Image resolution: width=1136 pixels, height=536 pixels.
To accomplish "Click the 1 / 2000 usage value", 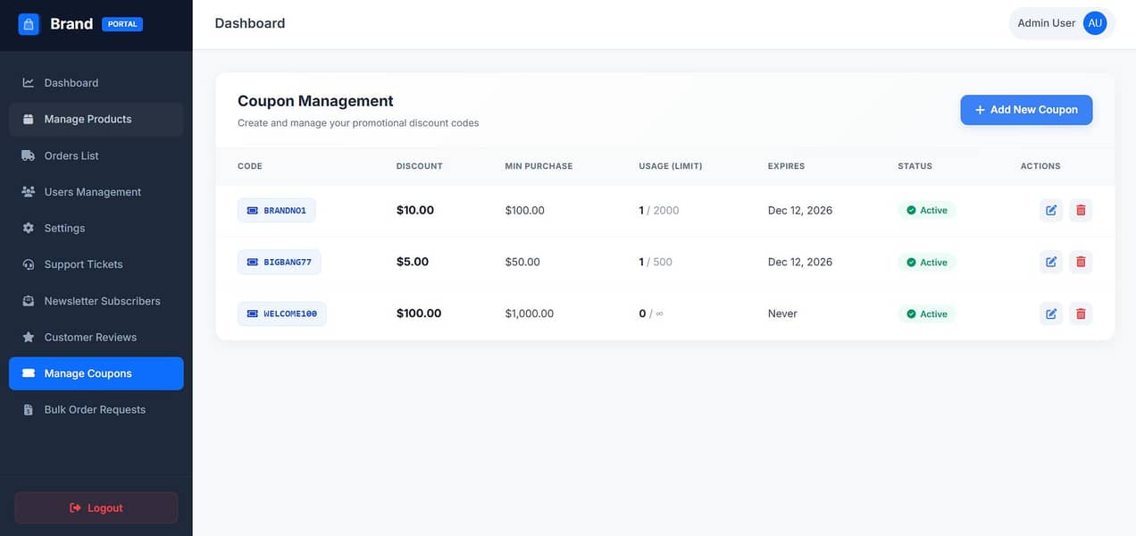I will [659, 210].
